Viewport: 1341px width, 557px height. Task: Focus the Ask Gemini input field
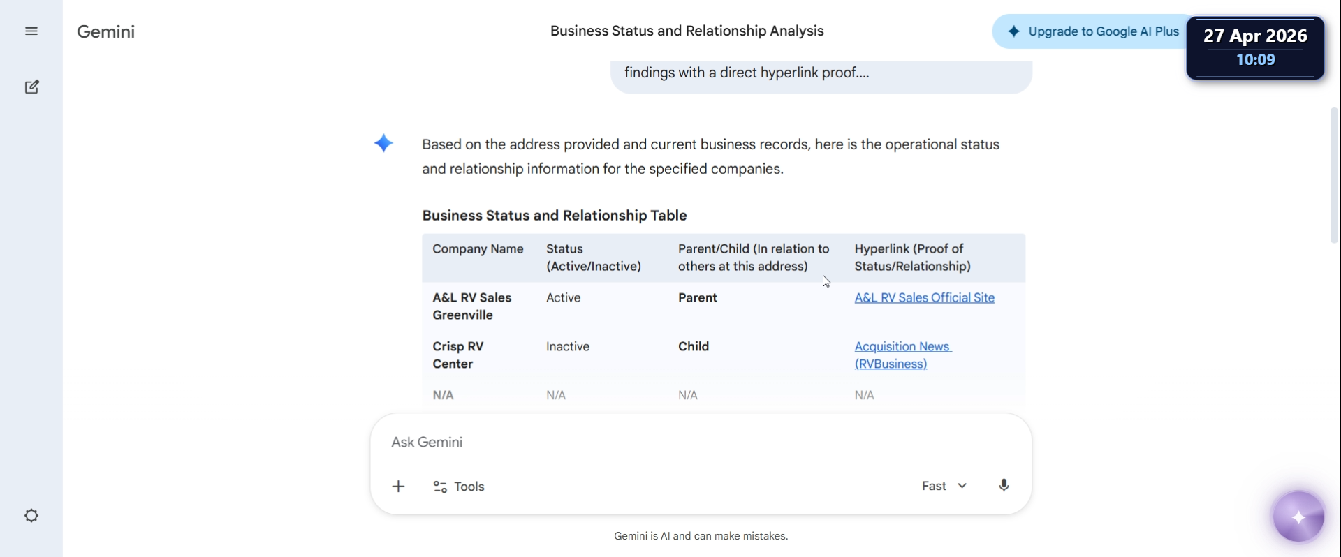[701, 443]
